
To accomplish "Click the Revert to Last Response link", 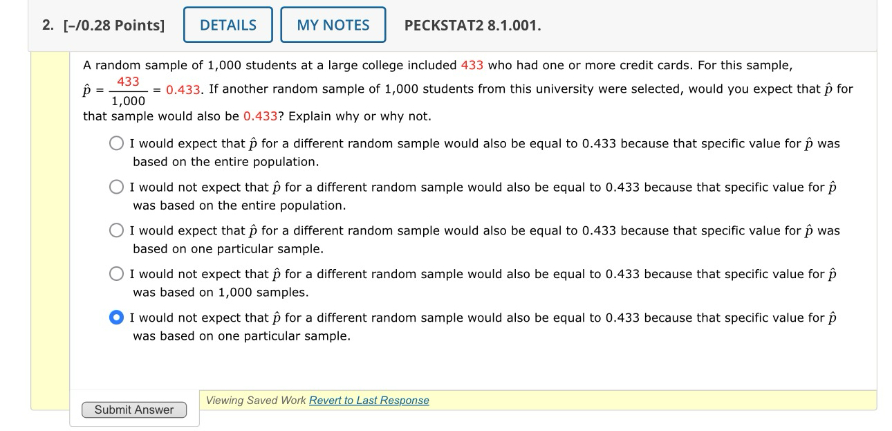I will 369,401.
